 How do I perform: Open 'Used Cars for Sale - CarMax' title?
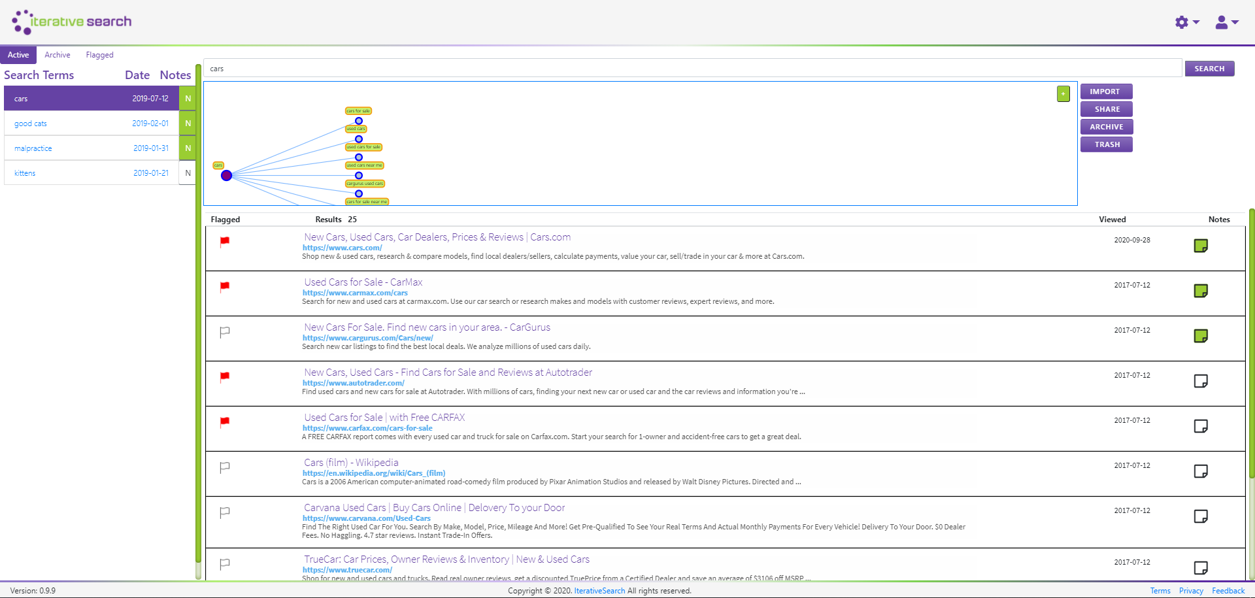coord(363,282)
